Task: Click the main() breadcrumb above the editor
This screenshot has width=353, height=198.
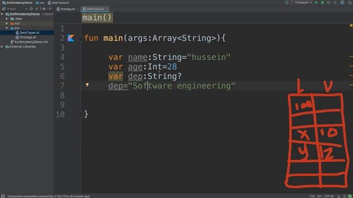Action: (97, 18)
